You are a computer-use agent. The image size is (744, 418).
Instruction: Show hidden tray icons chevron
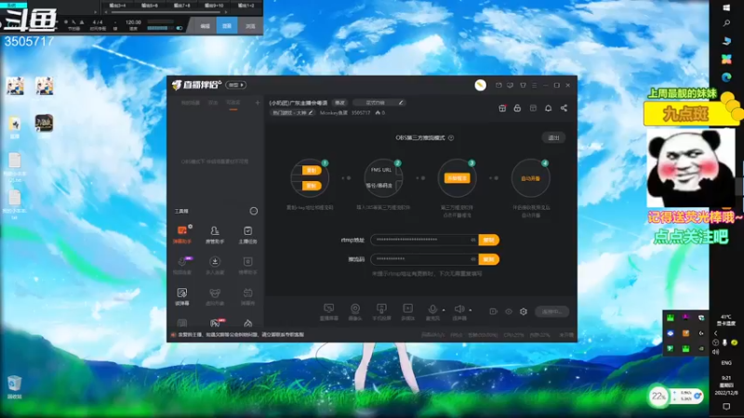715,333
